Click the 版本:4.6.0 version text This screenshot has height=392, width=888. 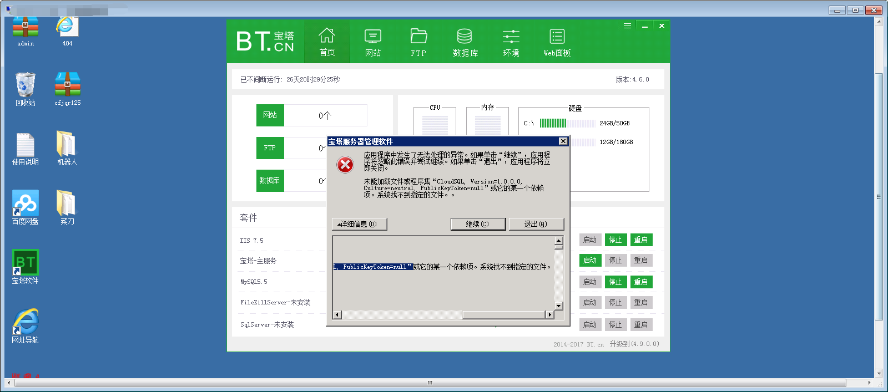(x=632, y=80)
